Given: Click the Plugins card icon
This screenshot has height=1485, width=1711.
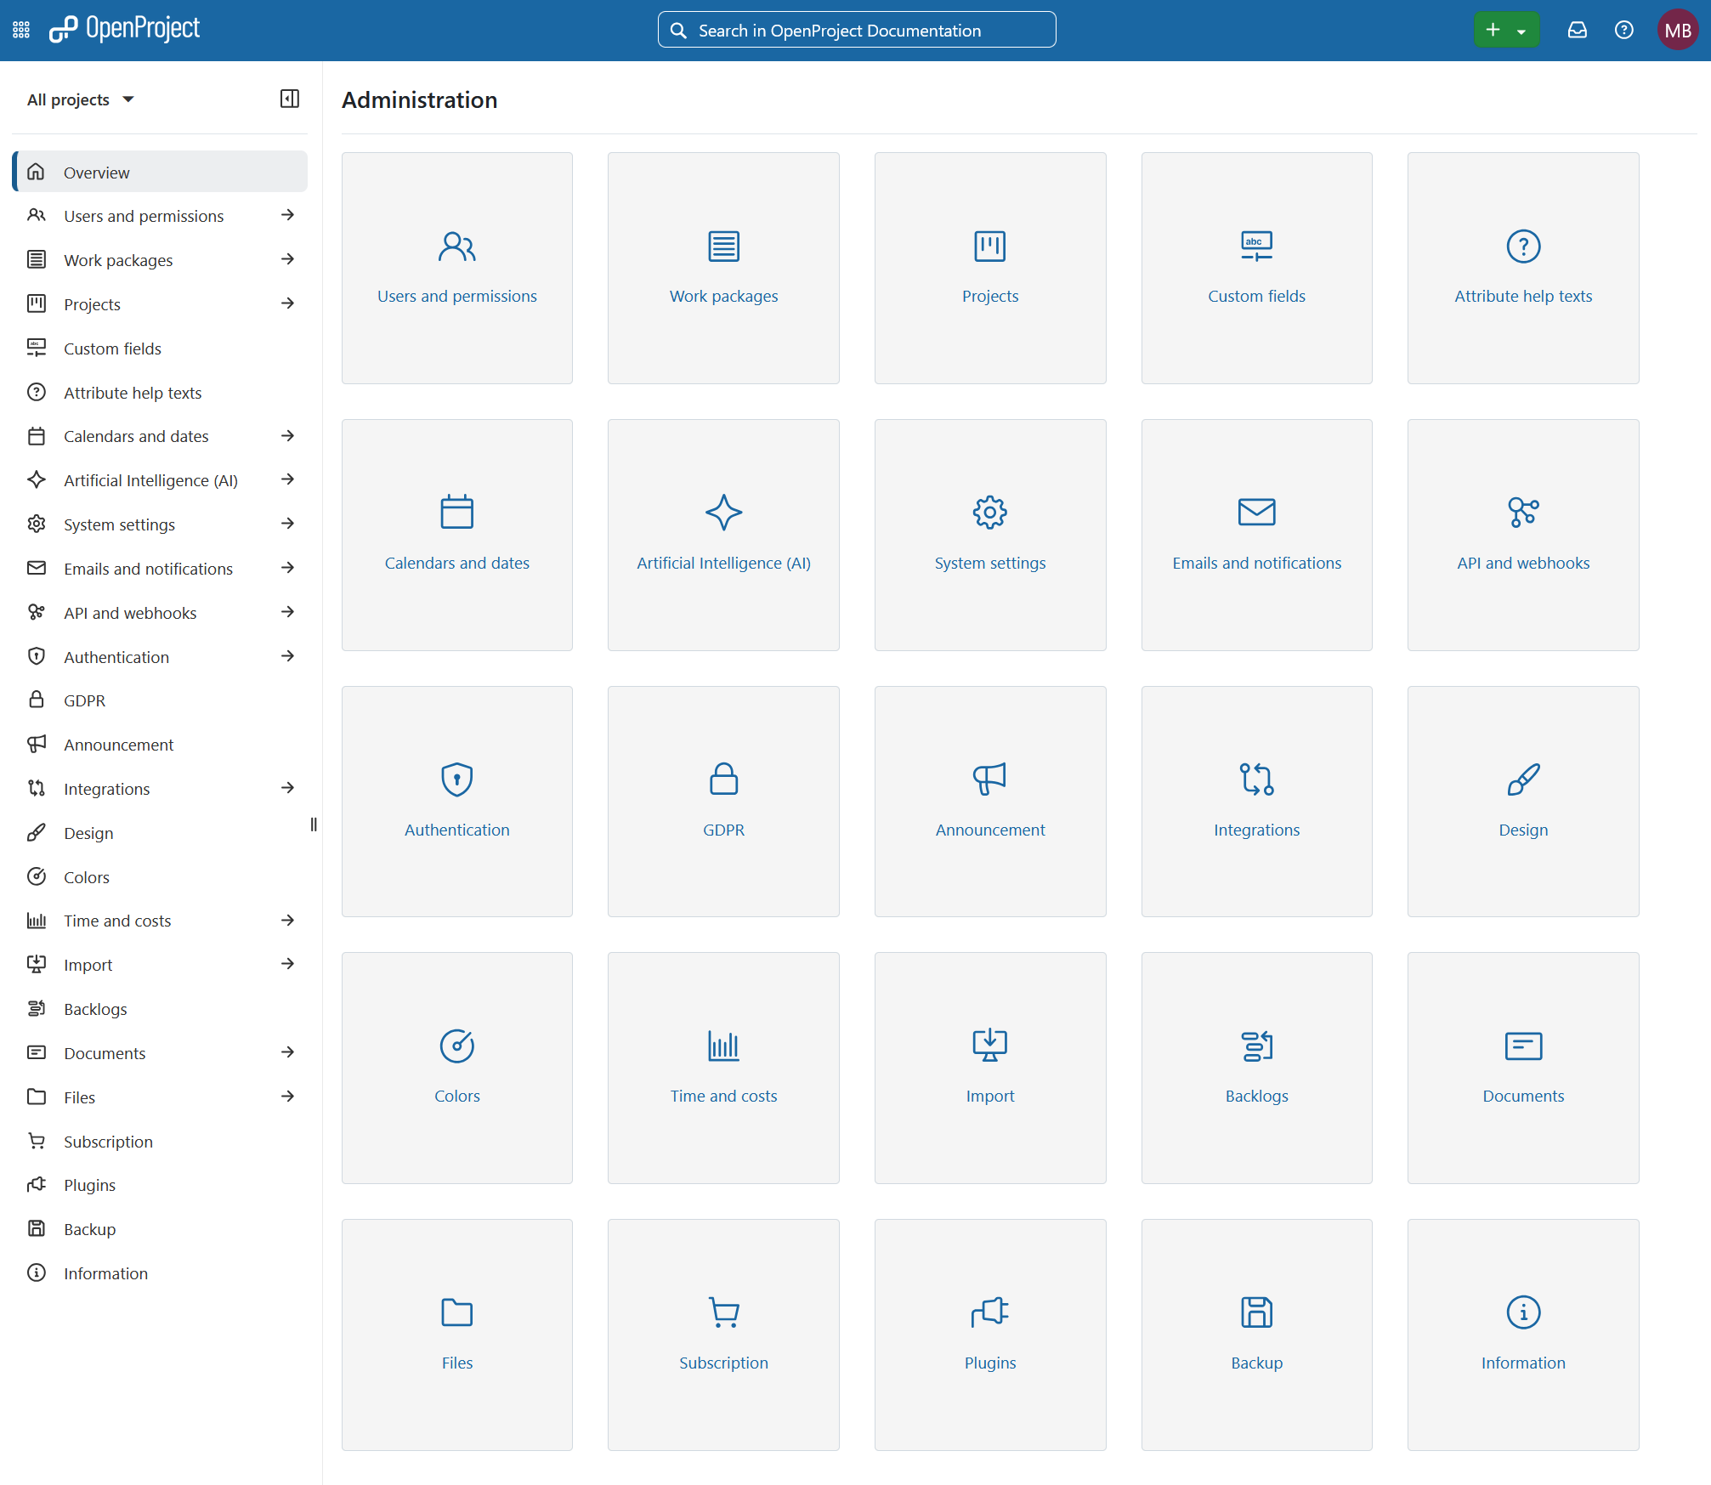Looking at the screenshot, I should point(990,1312).
